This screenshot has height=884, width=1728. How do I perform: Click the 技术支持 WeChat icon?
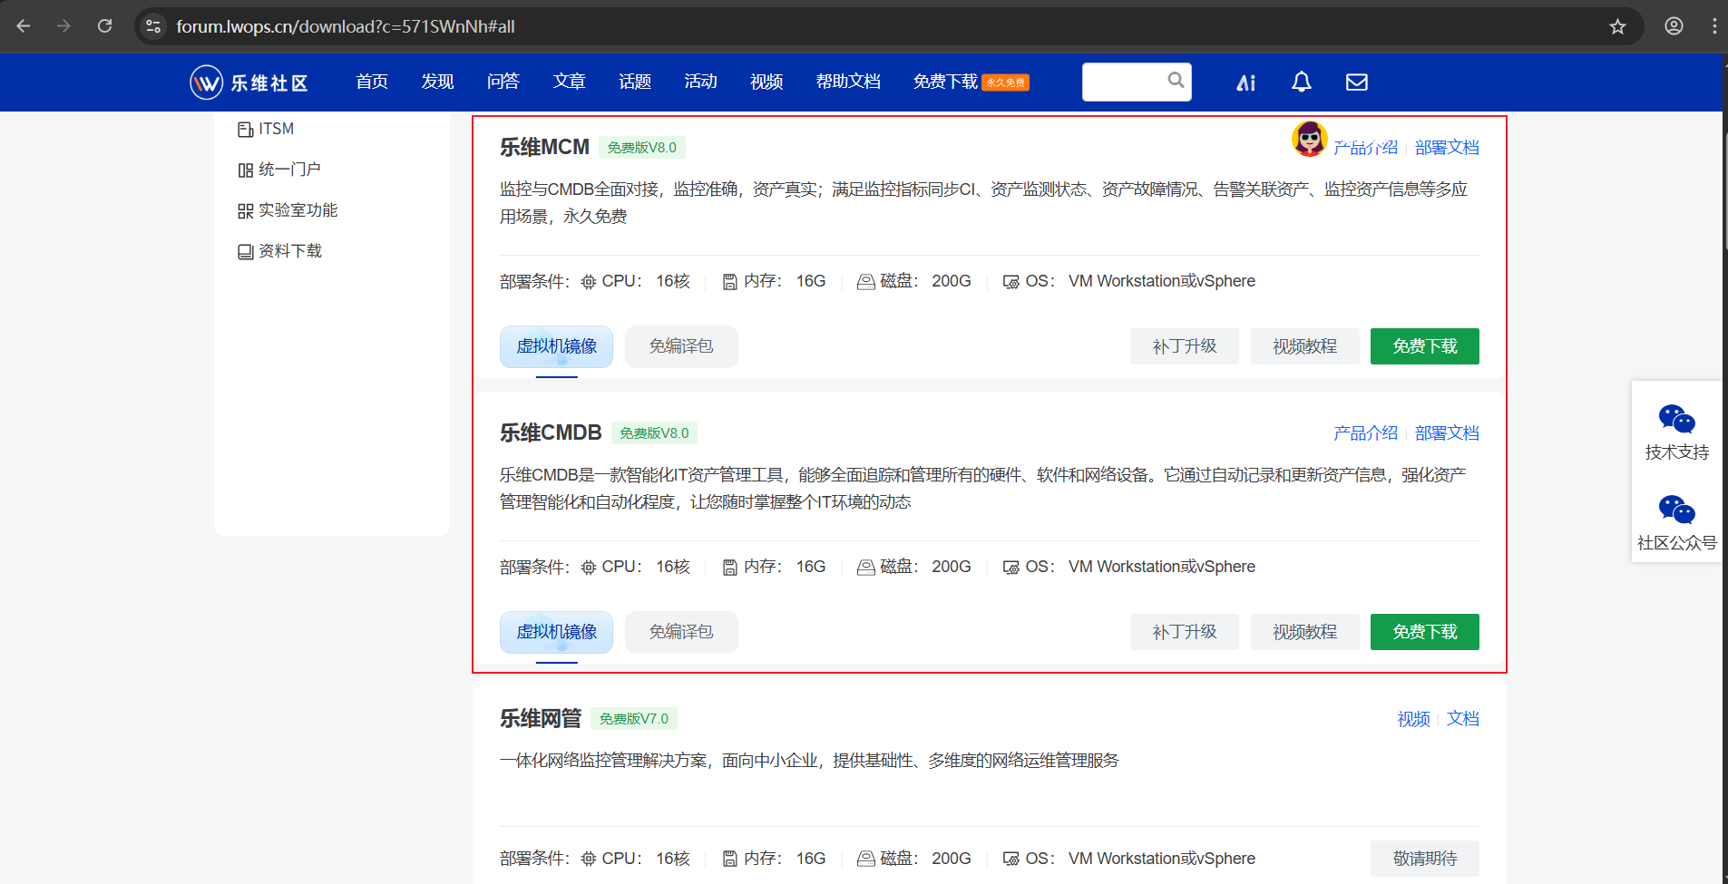1676,420
